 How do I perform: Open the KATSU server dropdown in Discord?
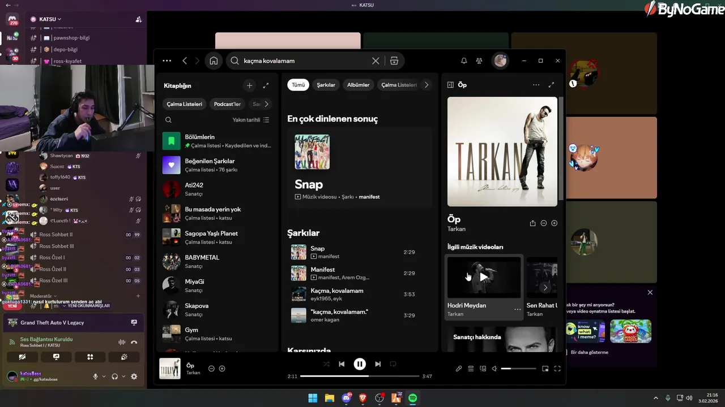[50, 19]
